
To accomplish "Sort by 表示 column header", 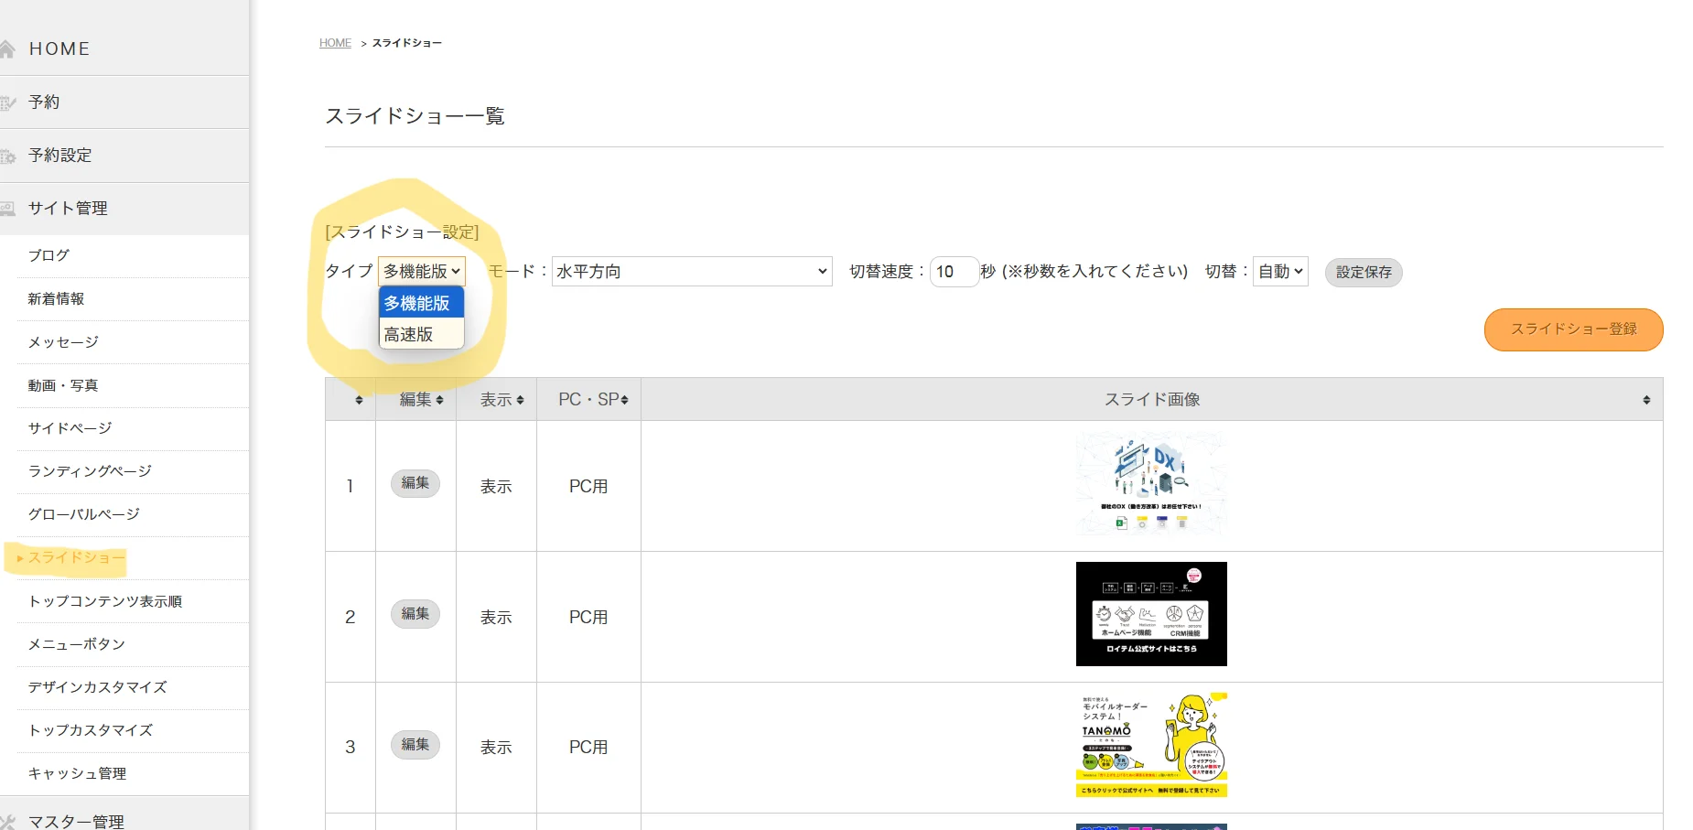I will coord(497,399).
